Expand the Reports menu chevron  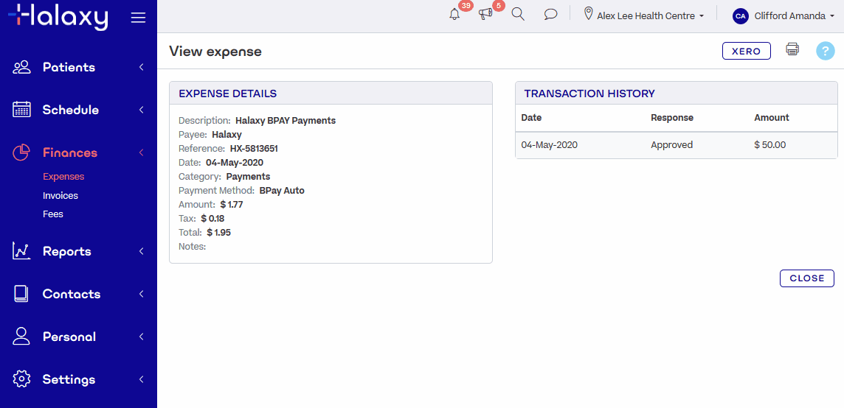[142, 251]
